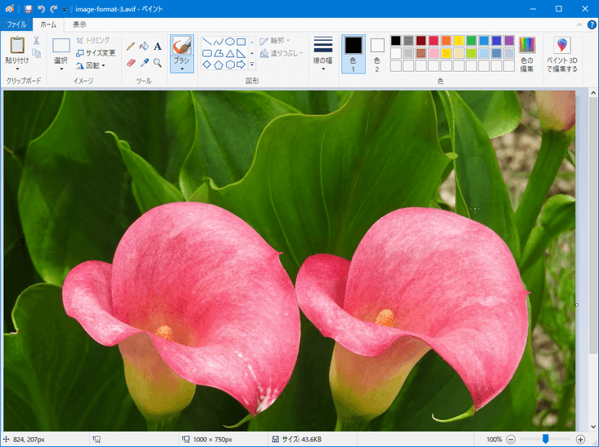Viewport: 599px width, 447px height.
Task: Click the Save icon in title bar
Action: pos(28,8)
